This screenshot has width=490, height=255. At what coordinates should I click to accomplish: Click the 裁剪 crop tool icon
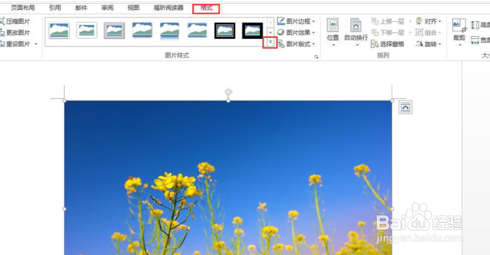459,26
